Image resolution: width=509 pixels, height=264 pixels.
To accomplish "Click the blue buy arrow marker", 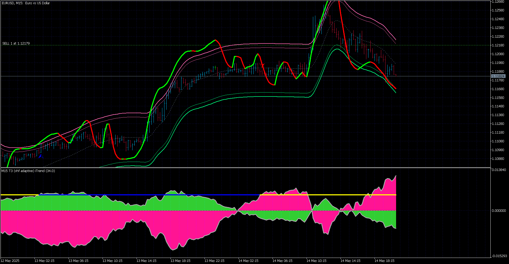I will coord(40,156).
